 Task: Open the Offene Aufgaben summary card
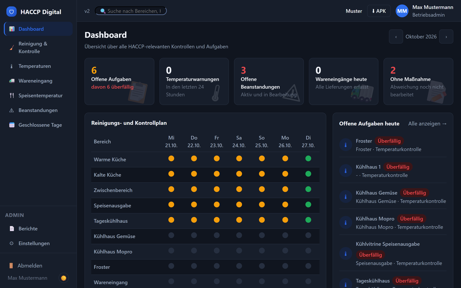[119, 82]
